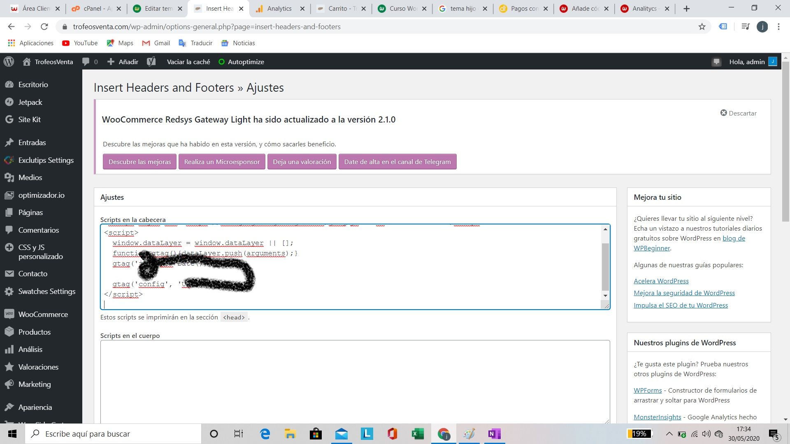Go back to previous page
This screenshot has width=790, height=444.
11,27
